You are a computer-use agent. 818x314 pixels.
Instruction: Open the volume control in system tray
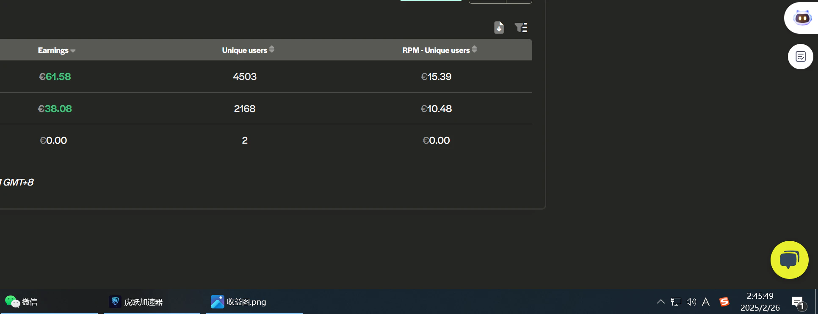[691, 302]
